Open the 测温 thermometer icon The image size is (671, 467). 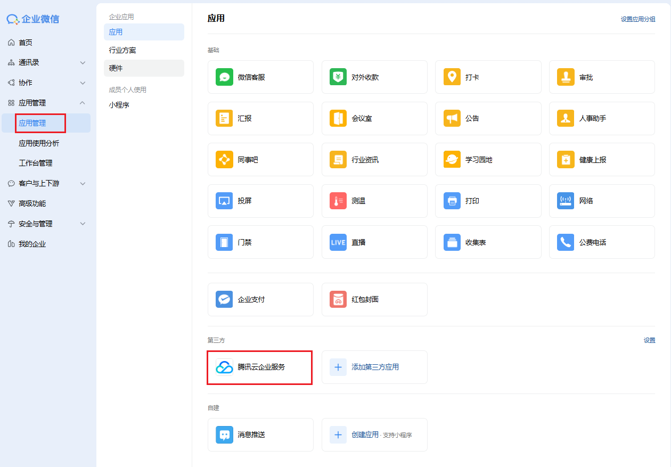338,201
